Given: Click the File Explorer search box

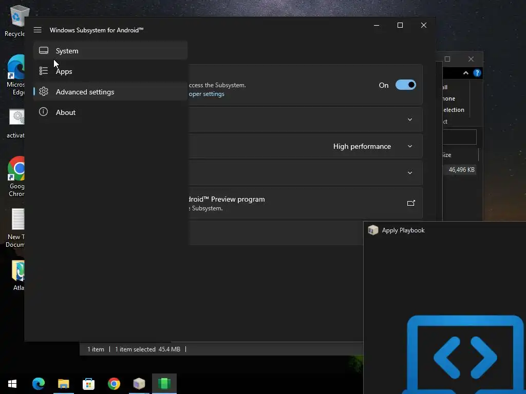Looking at the screenshot, I should tap(459, 136).
